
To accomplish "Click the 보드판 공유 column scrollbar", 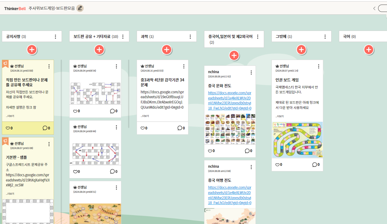I will click(129, 94).
